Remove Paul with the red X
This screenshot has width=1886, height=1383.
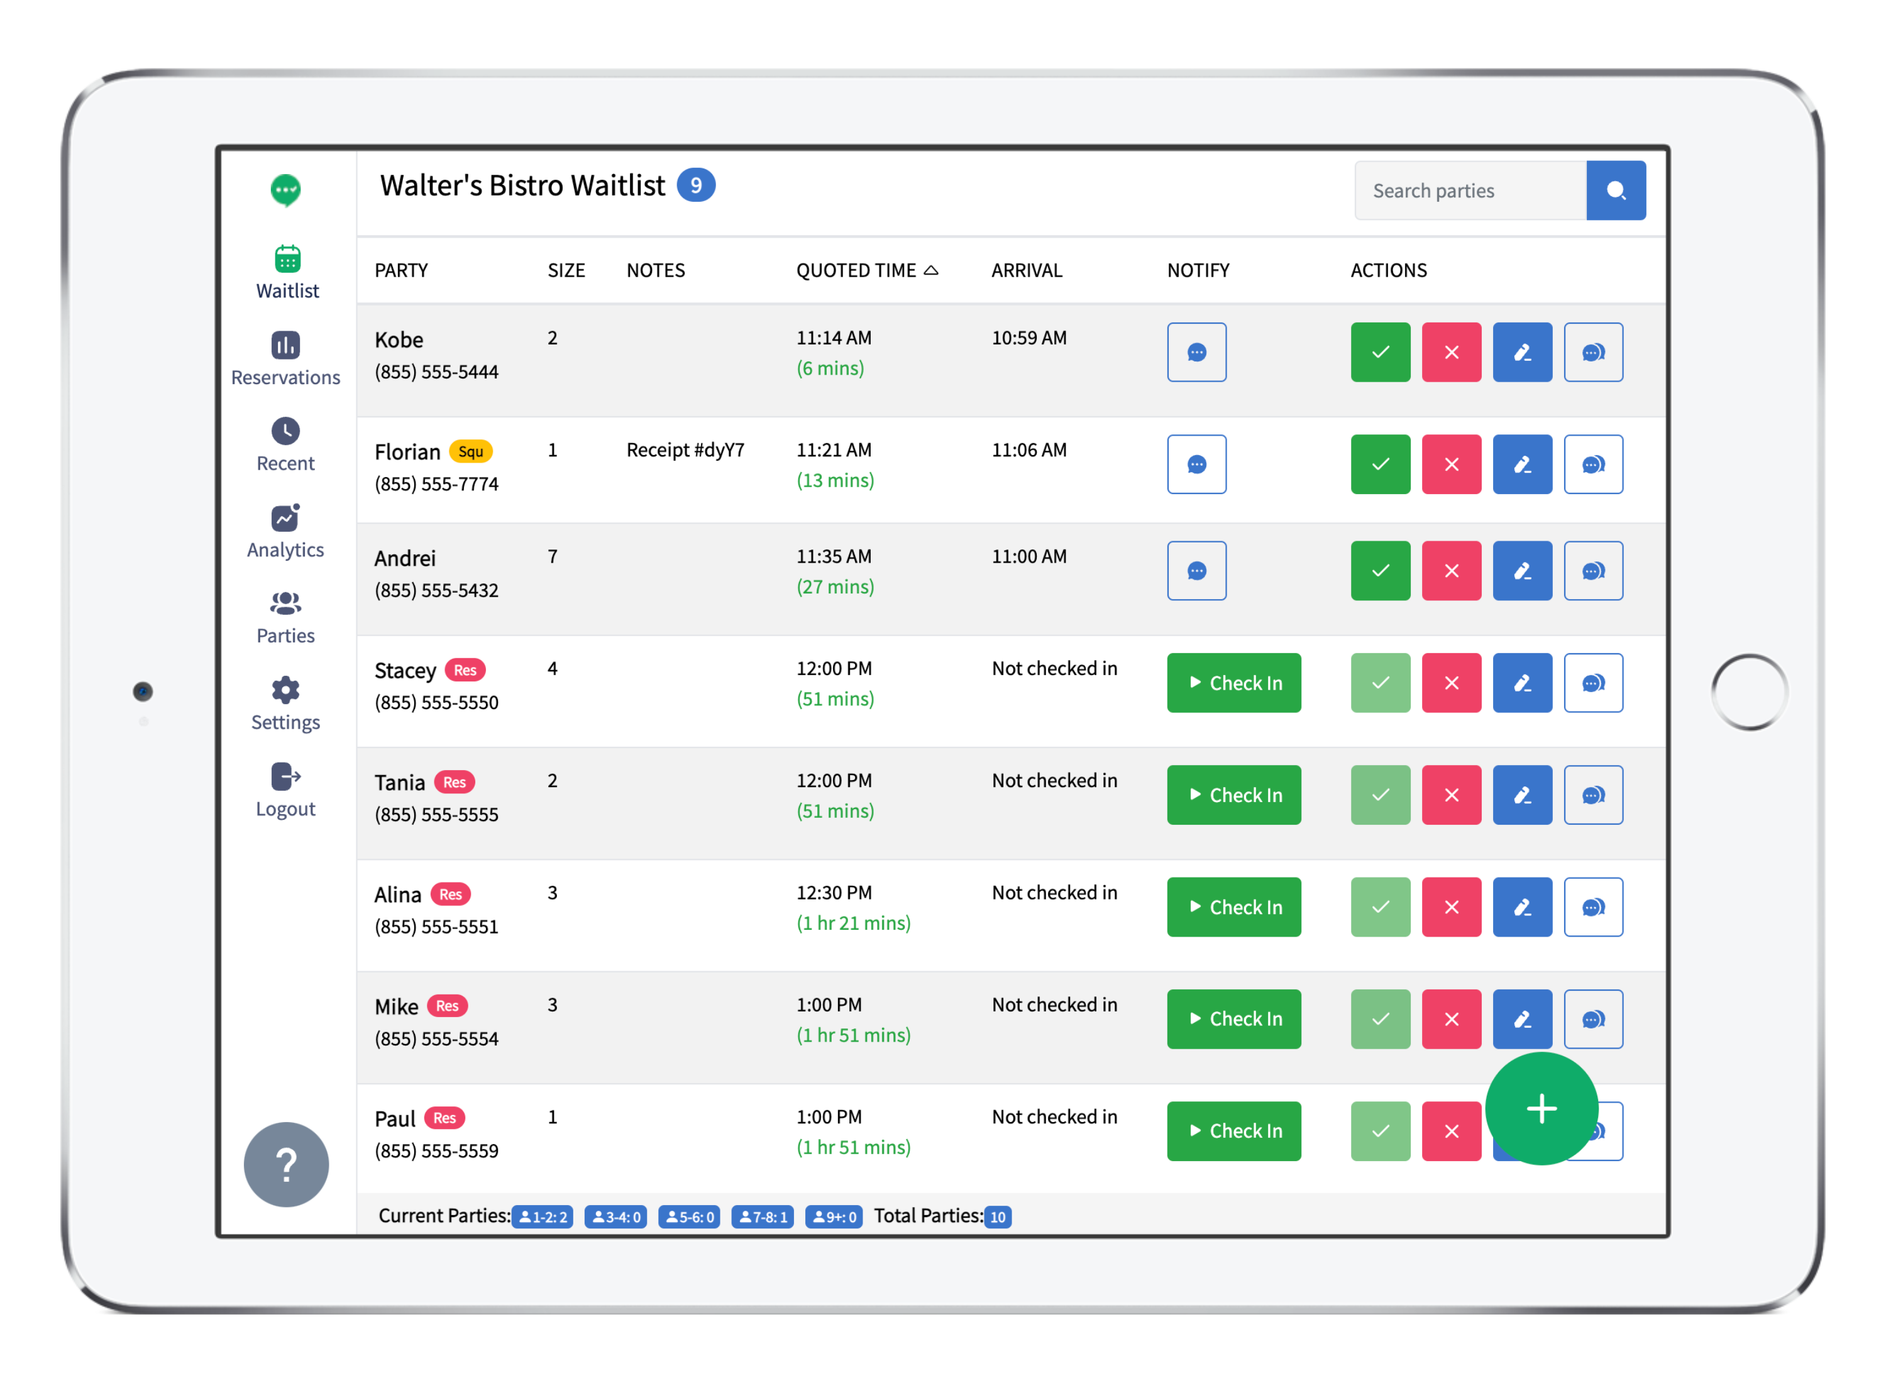[1452, 1132]
